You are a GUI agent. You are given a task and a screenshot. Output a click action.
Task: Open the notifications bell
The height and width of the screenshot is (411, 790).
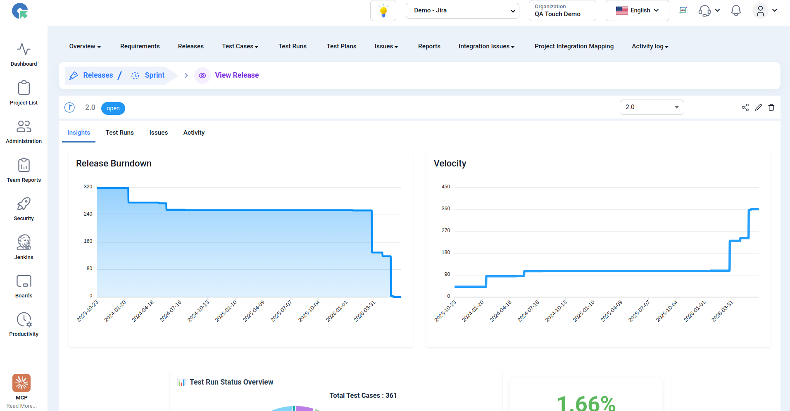click(x=736, y=11)
